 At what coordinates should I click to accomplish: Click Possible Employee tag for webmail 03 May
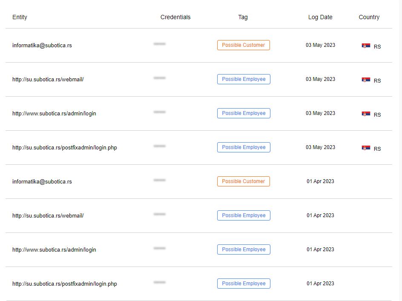[x=244, y=79]
